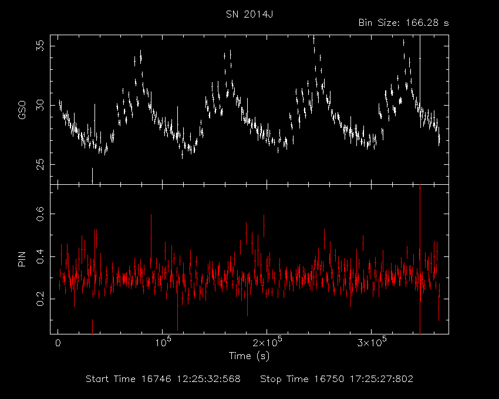Screen dimensions: 499x399
Task: Click the "GSO" y-axis label
Action: coord(22,110)
